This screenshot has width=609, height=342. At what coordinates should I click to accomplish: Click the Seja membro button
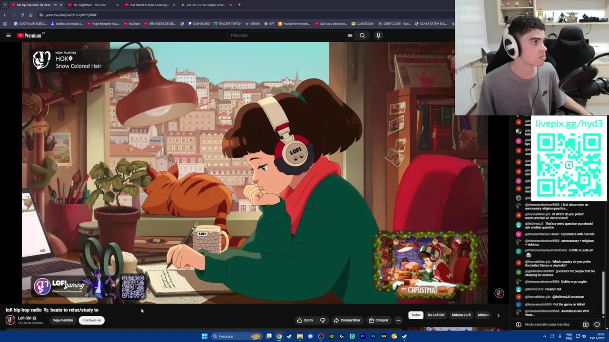coord(63,320)
